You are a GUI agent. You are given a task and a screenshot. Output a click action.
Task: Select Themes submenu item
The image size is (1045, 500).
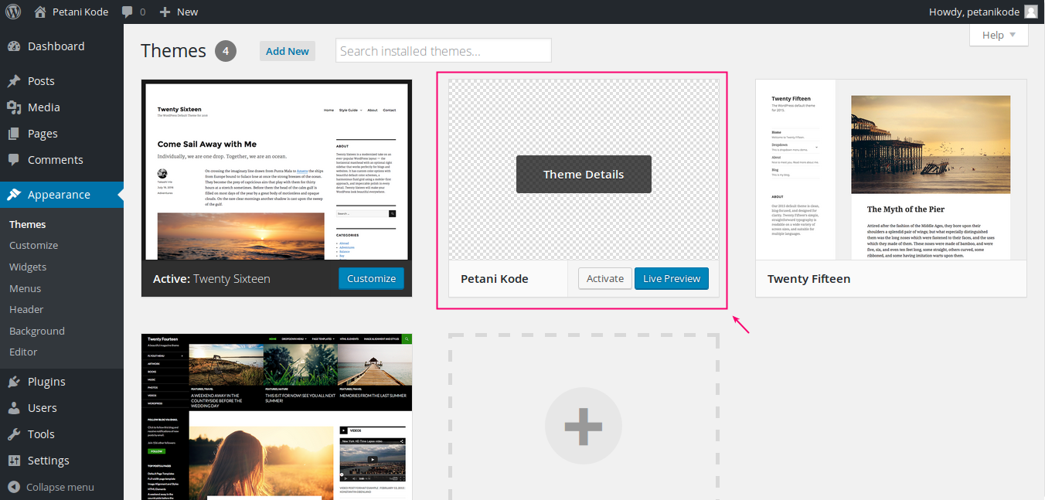tap(28, 224)
